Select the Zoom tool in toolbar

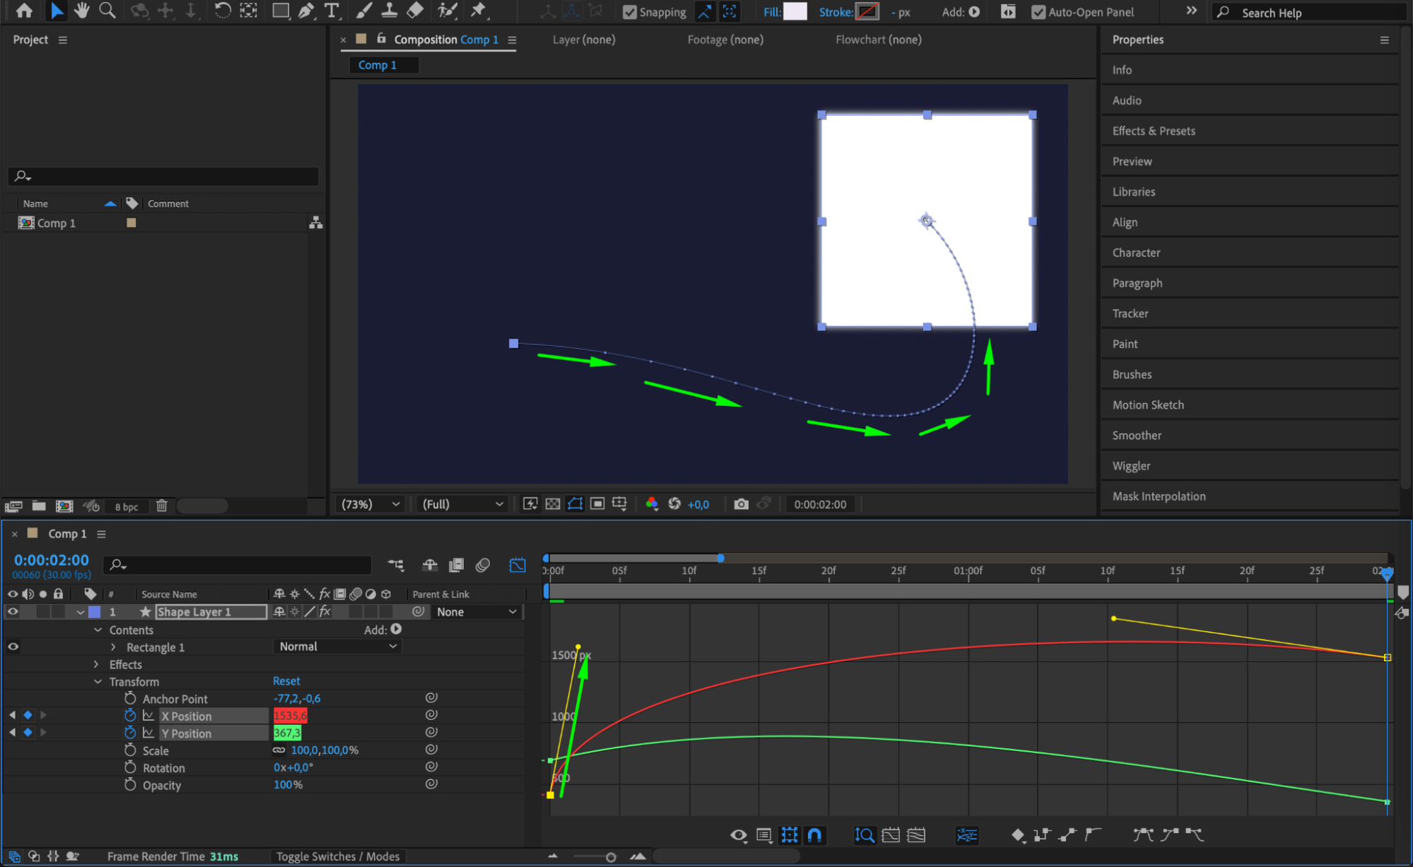tap(107, 11)
